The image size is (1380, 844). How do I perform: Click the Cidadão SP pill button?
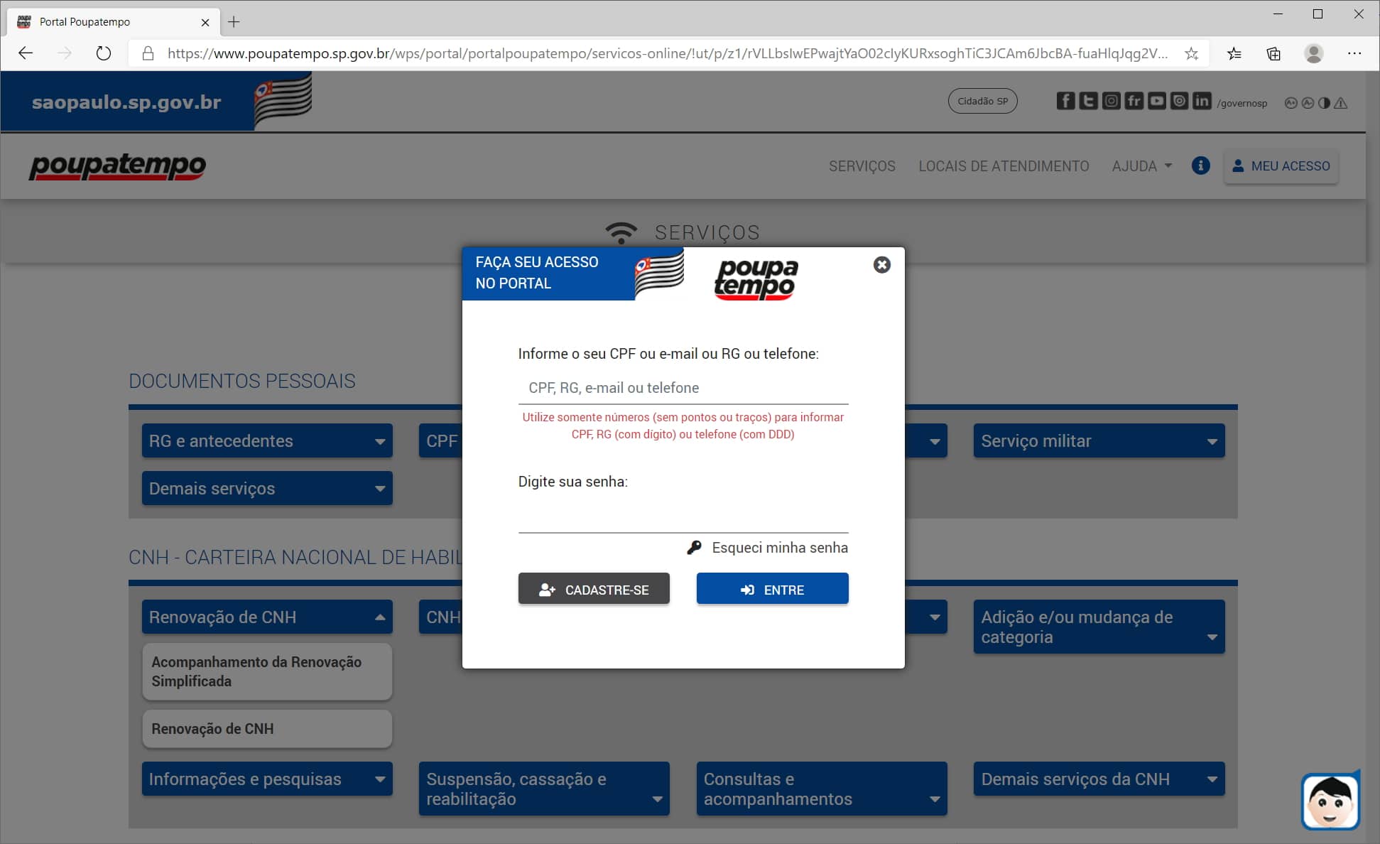[982, 101]
